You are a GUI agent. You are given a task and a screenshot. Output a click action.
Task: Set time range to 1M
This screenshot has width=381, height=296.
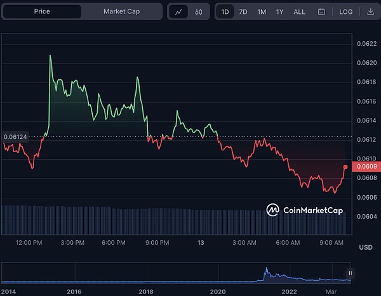click(x=262, y=11)
